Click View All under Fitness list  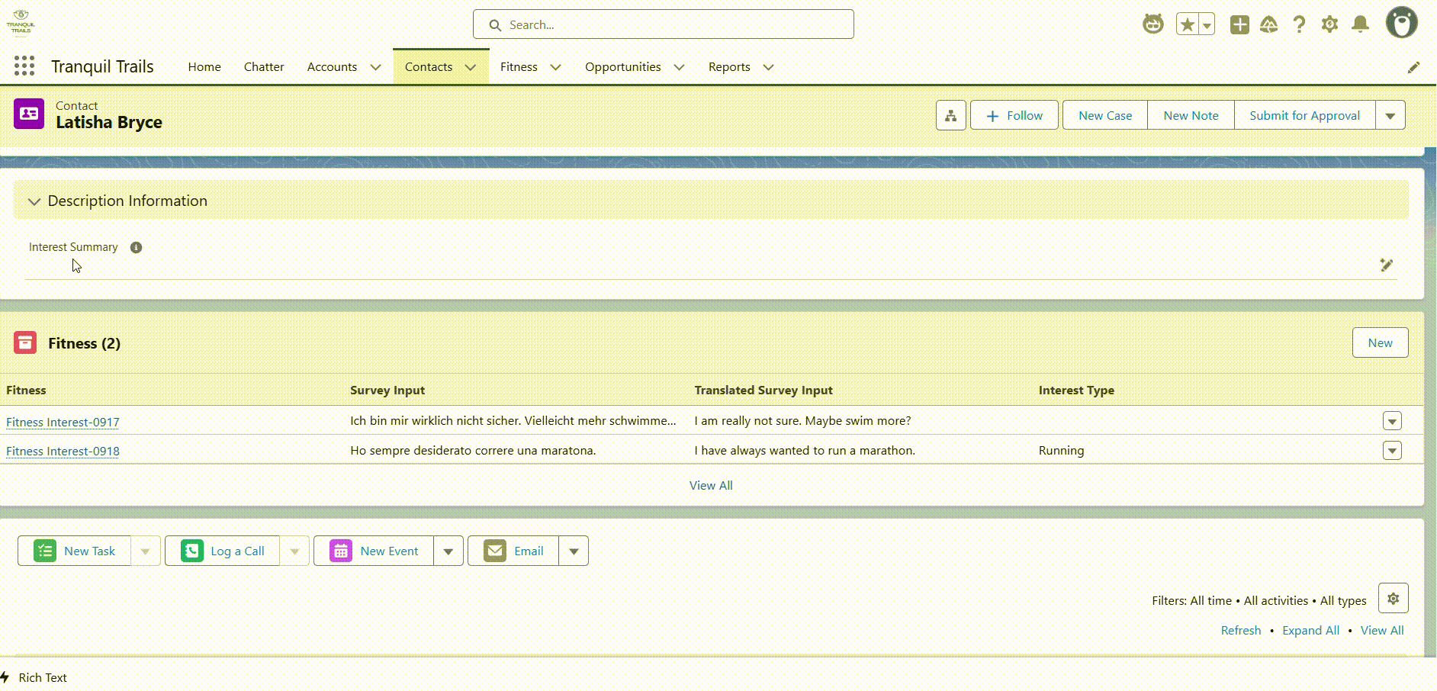pos(711,485)
